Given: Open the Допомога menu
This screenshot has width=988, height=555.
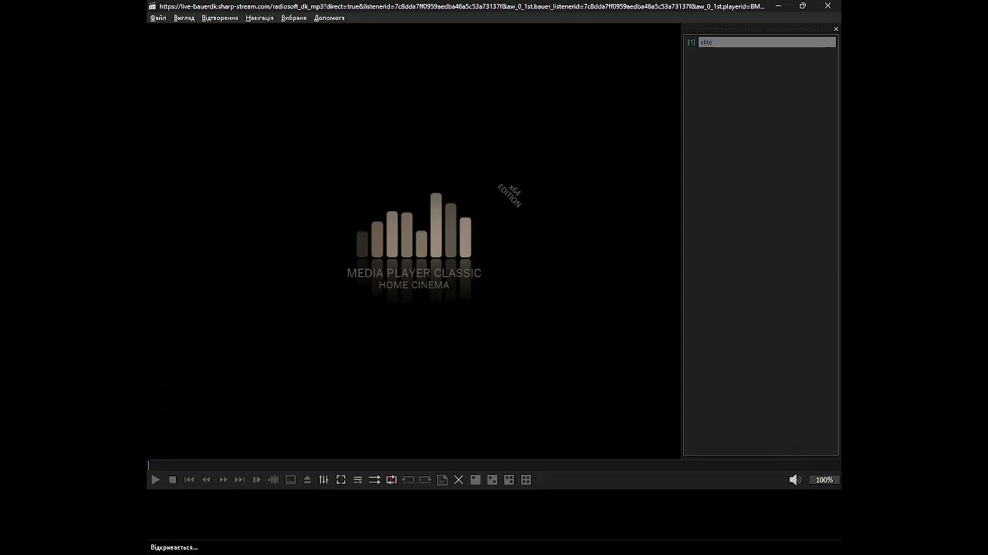Looking at the screenshot, I should click(x=330, y=18).
